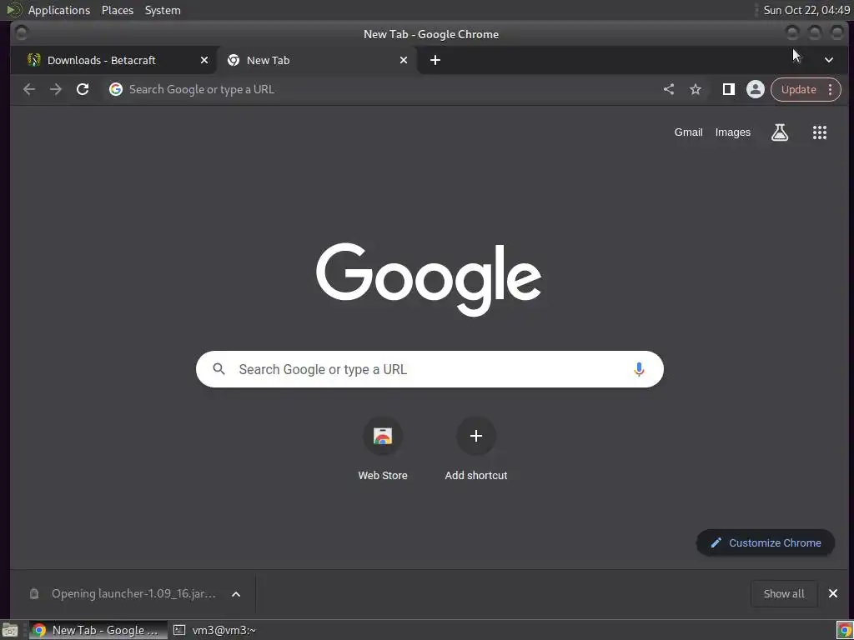
Task: Open Customize Chrome
Action: point(766,542)
